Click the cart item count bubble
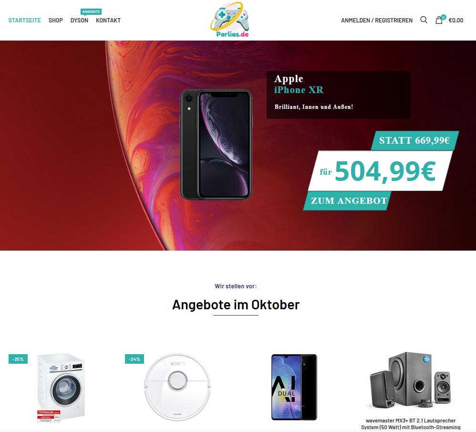The width and height of the screenshot is (476, 432). [x=444, y=17]
